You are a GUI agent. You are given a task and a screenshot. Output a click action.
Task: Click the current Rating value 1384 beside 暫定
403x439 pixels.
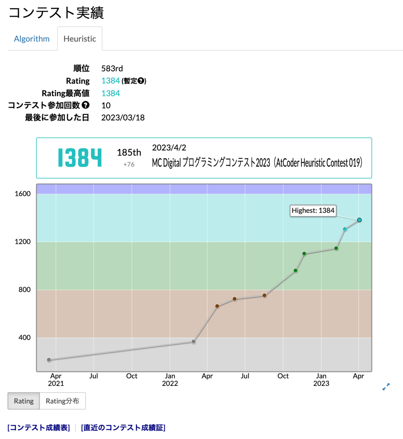(111, 81)
